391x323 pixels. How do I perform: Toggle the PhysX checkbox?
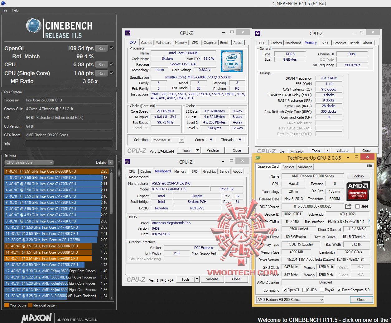(x=322, y=290)
